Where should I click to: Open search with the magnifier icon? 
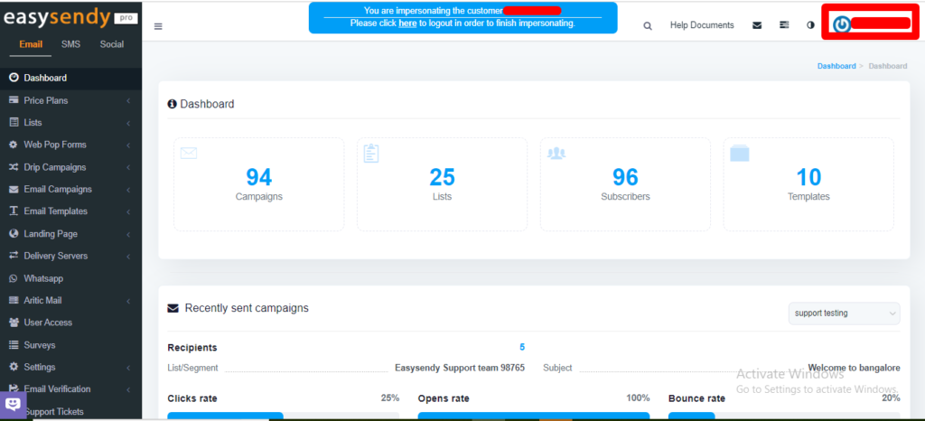pyautogui.click(x=647, y=26)
